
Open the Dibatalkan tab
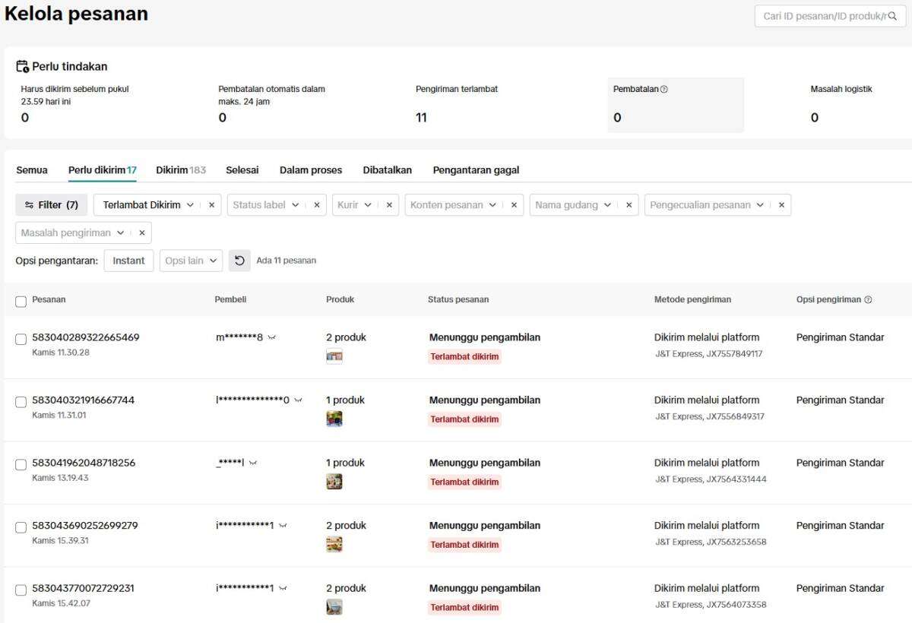[x=387, y=170]
